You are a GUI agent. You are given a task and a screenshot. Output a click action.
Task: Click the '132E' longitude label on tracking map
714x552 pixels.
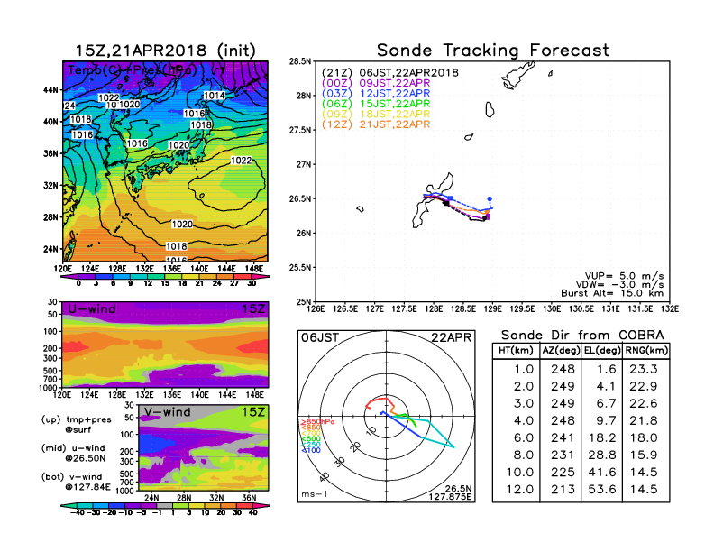click(x=671, y=309)
